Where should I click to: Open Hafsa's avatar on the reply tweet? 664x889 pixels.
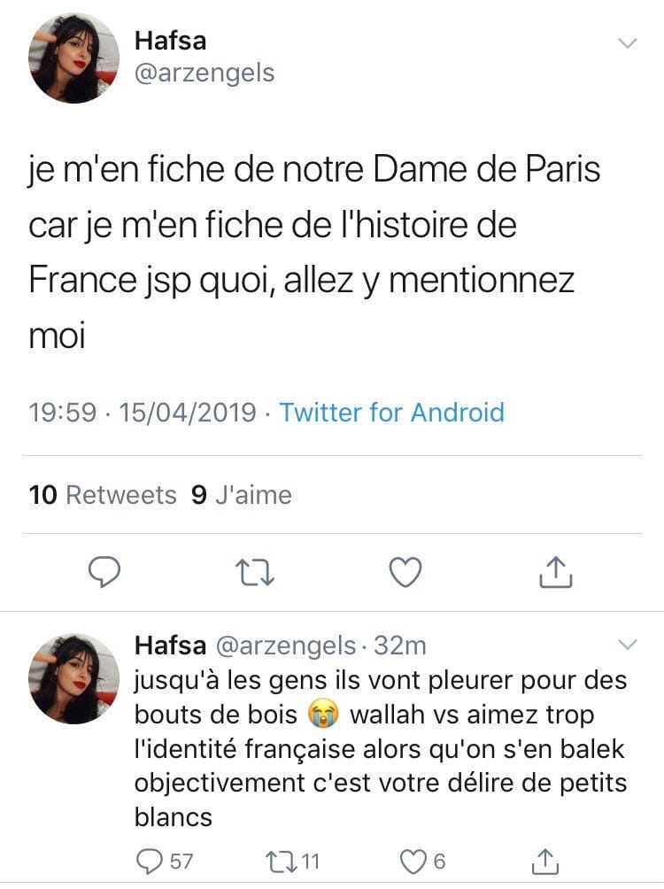coord(73,678)
